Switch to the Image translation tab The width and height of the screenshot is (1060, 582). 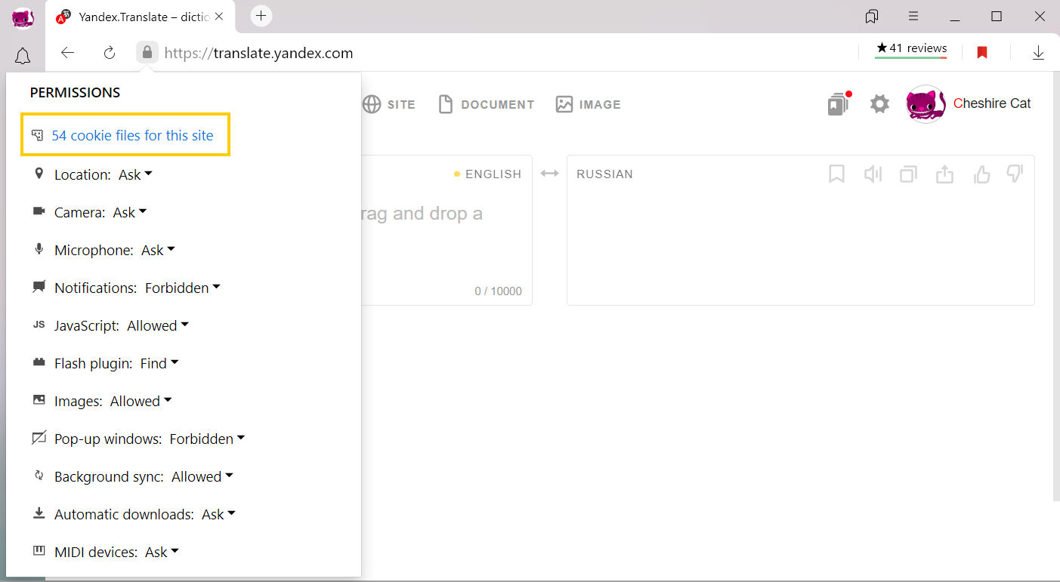coord(588,104)
